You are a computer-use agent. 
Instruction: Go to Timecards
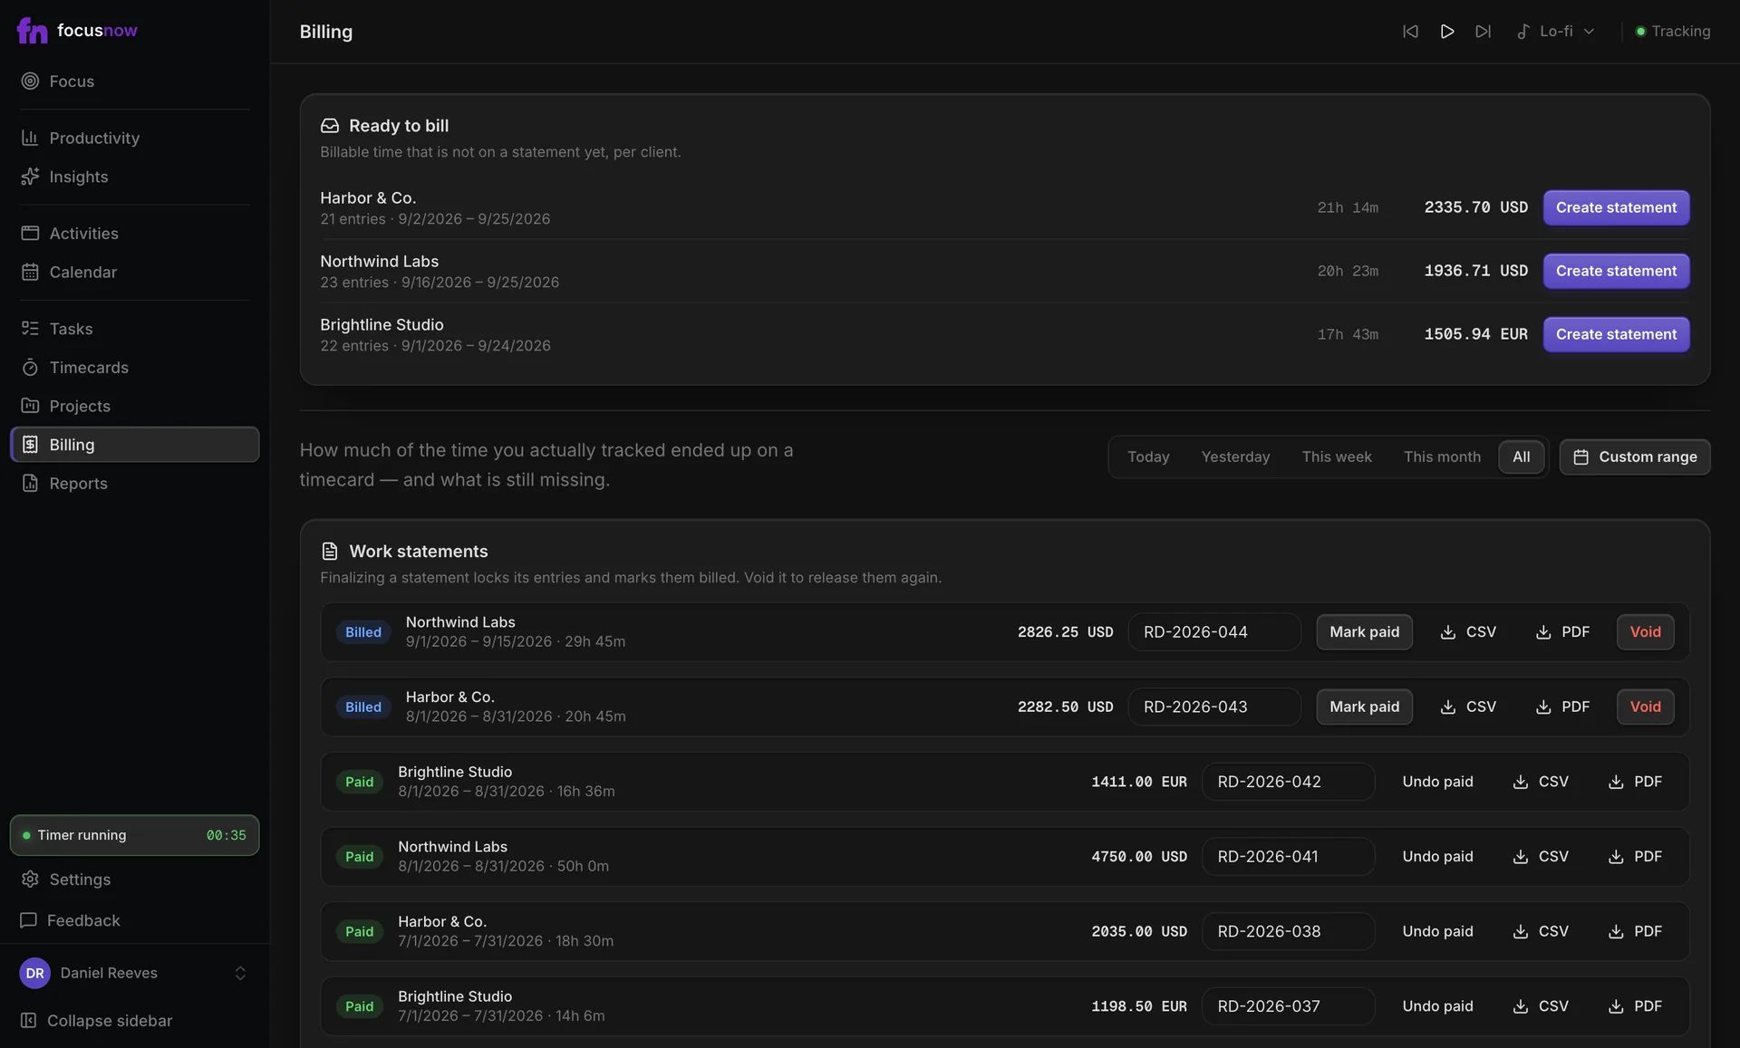pos(134,367)
